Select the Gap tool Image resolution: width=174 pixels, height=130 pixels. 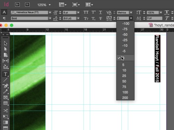(x=6, y=61)
